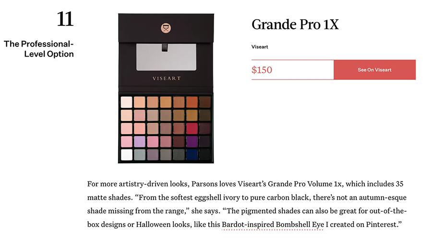Click The Professional-Level Option heading

[39, 49]
